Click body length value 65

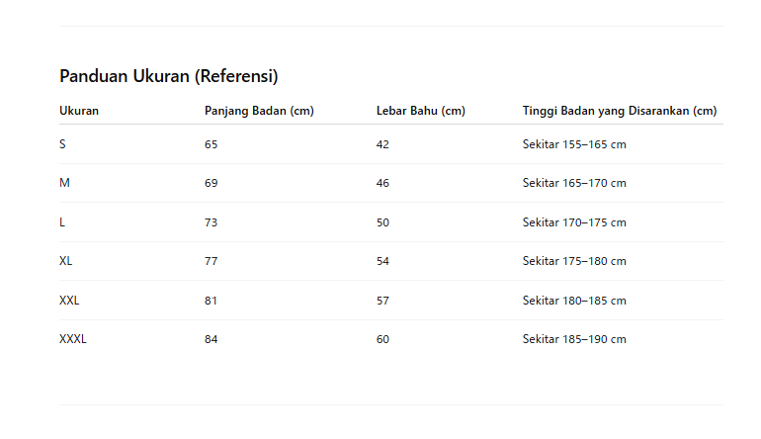point(211,144)
